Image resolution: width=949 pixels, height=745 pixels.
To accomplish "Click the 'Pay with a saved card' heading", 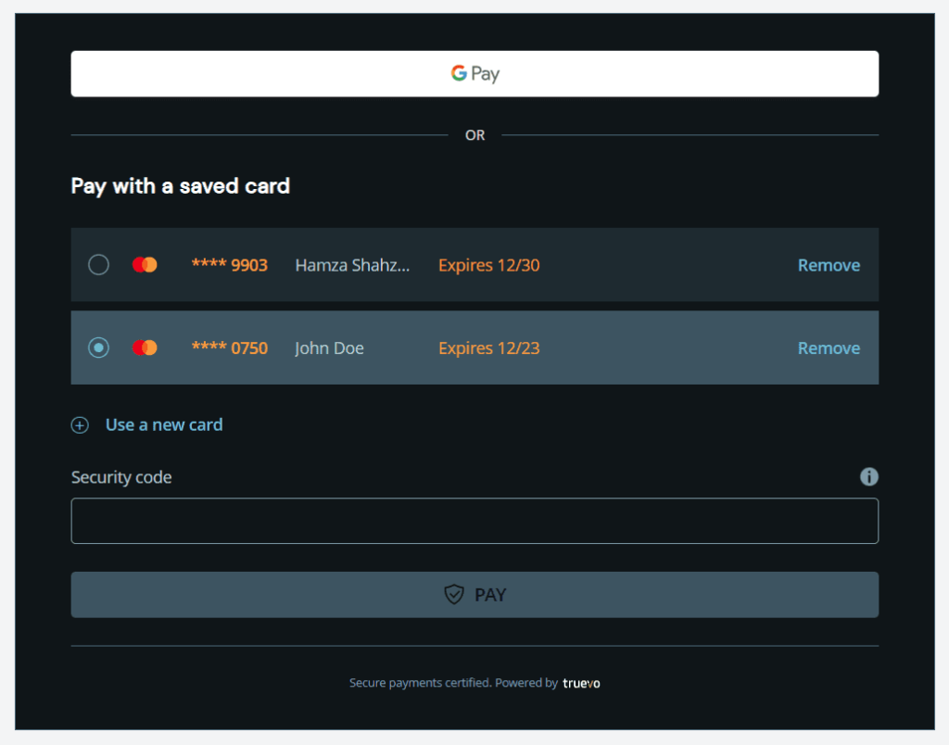I will (181, 186).
